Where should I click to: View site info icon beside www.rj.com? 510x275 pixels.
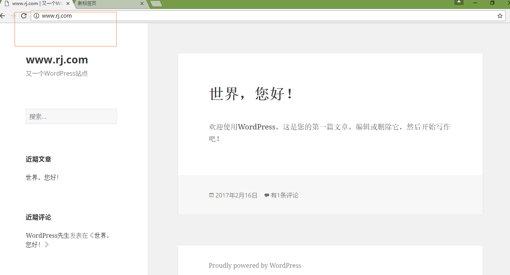click(36, 16)
